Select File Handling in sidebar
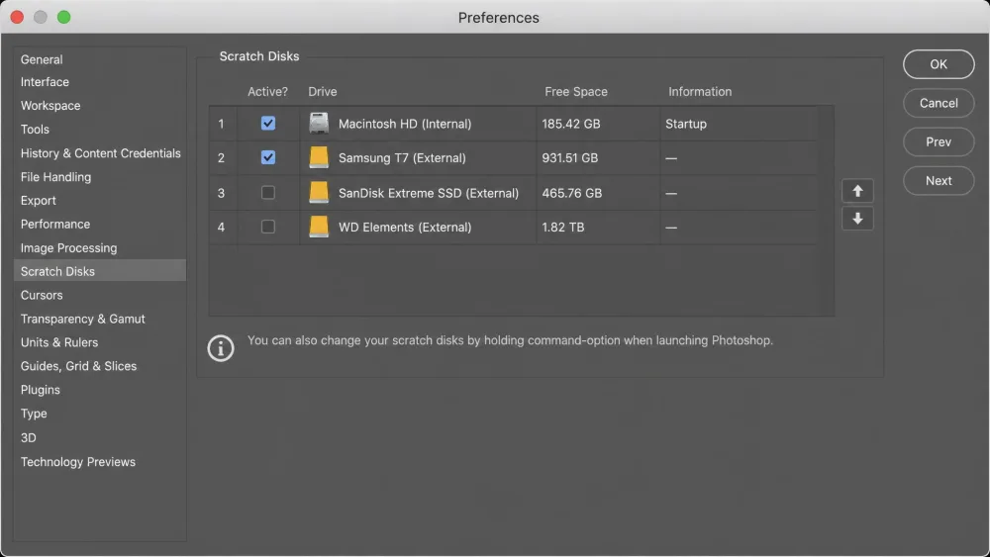 [x=55, y=177]
